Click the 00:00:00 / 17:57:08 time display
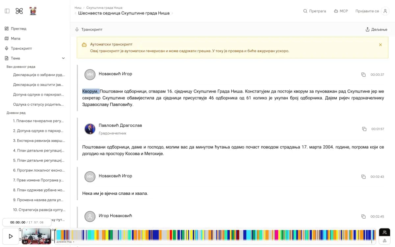395x247 pixels. (27, 222)
